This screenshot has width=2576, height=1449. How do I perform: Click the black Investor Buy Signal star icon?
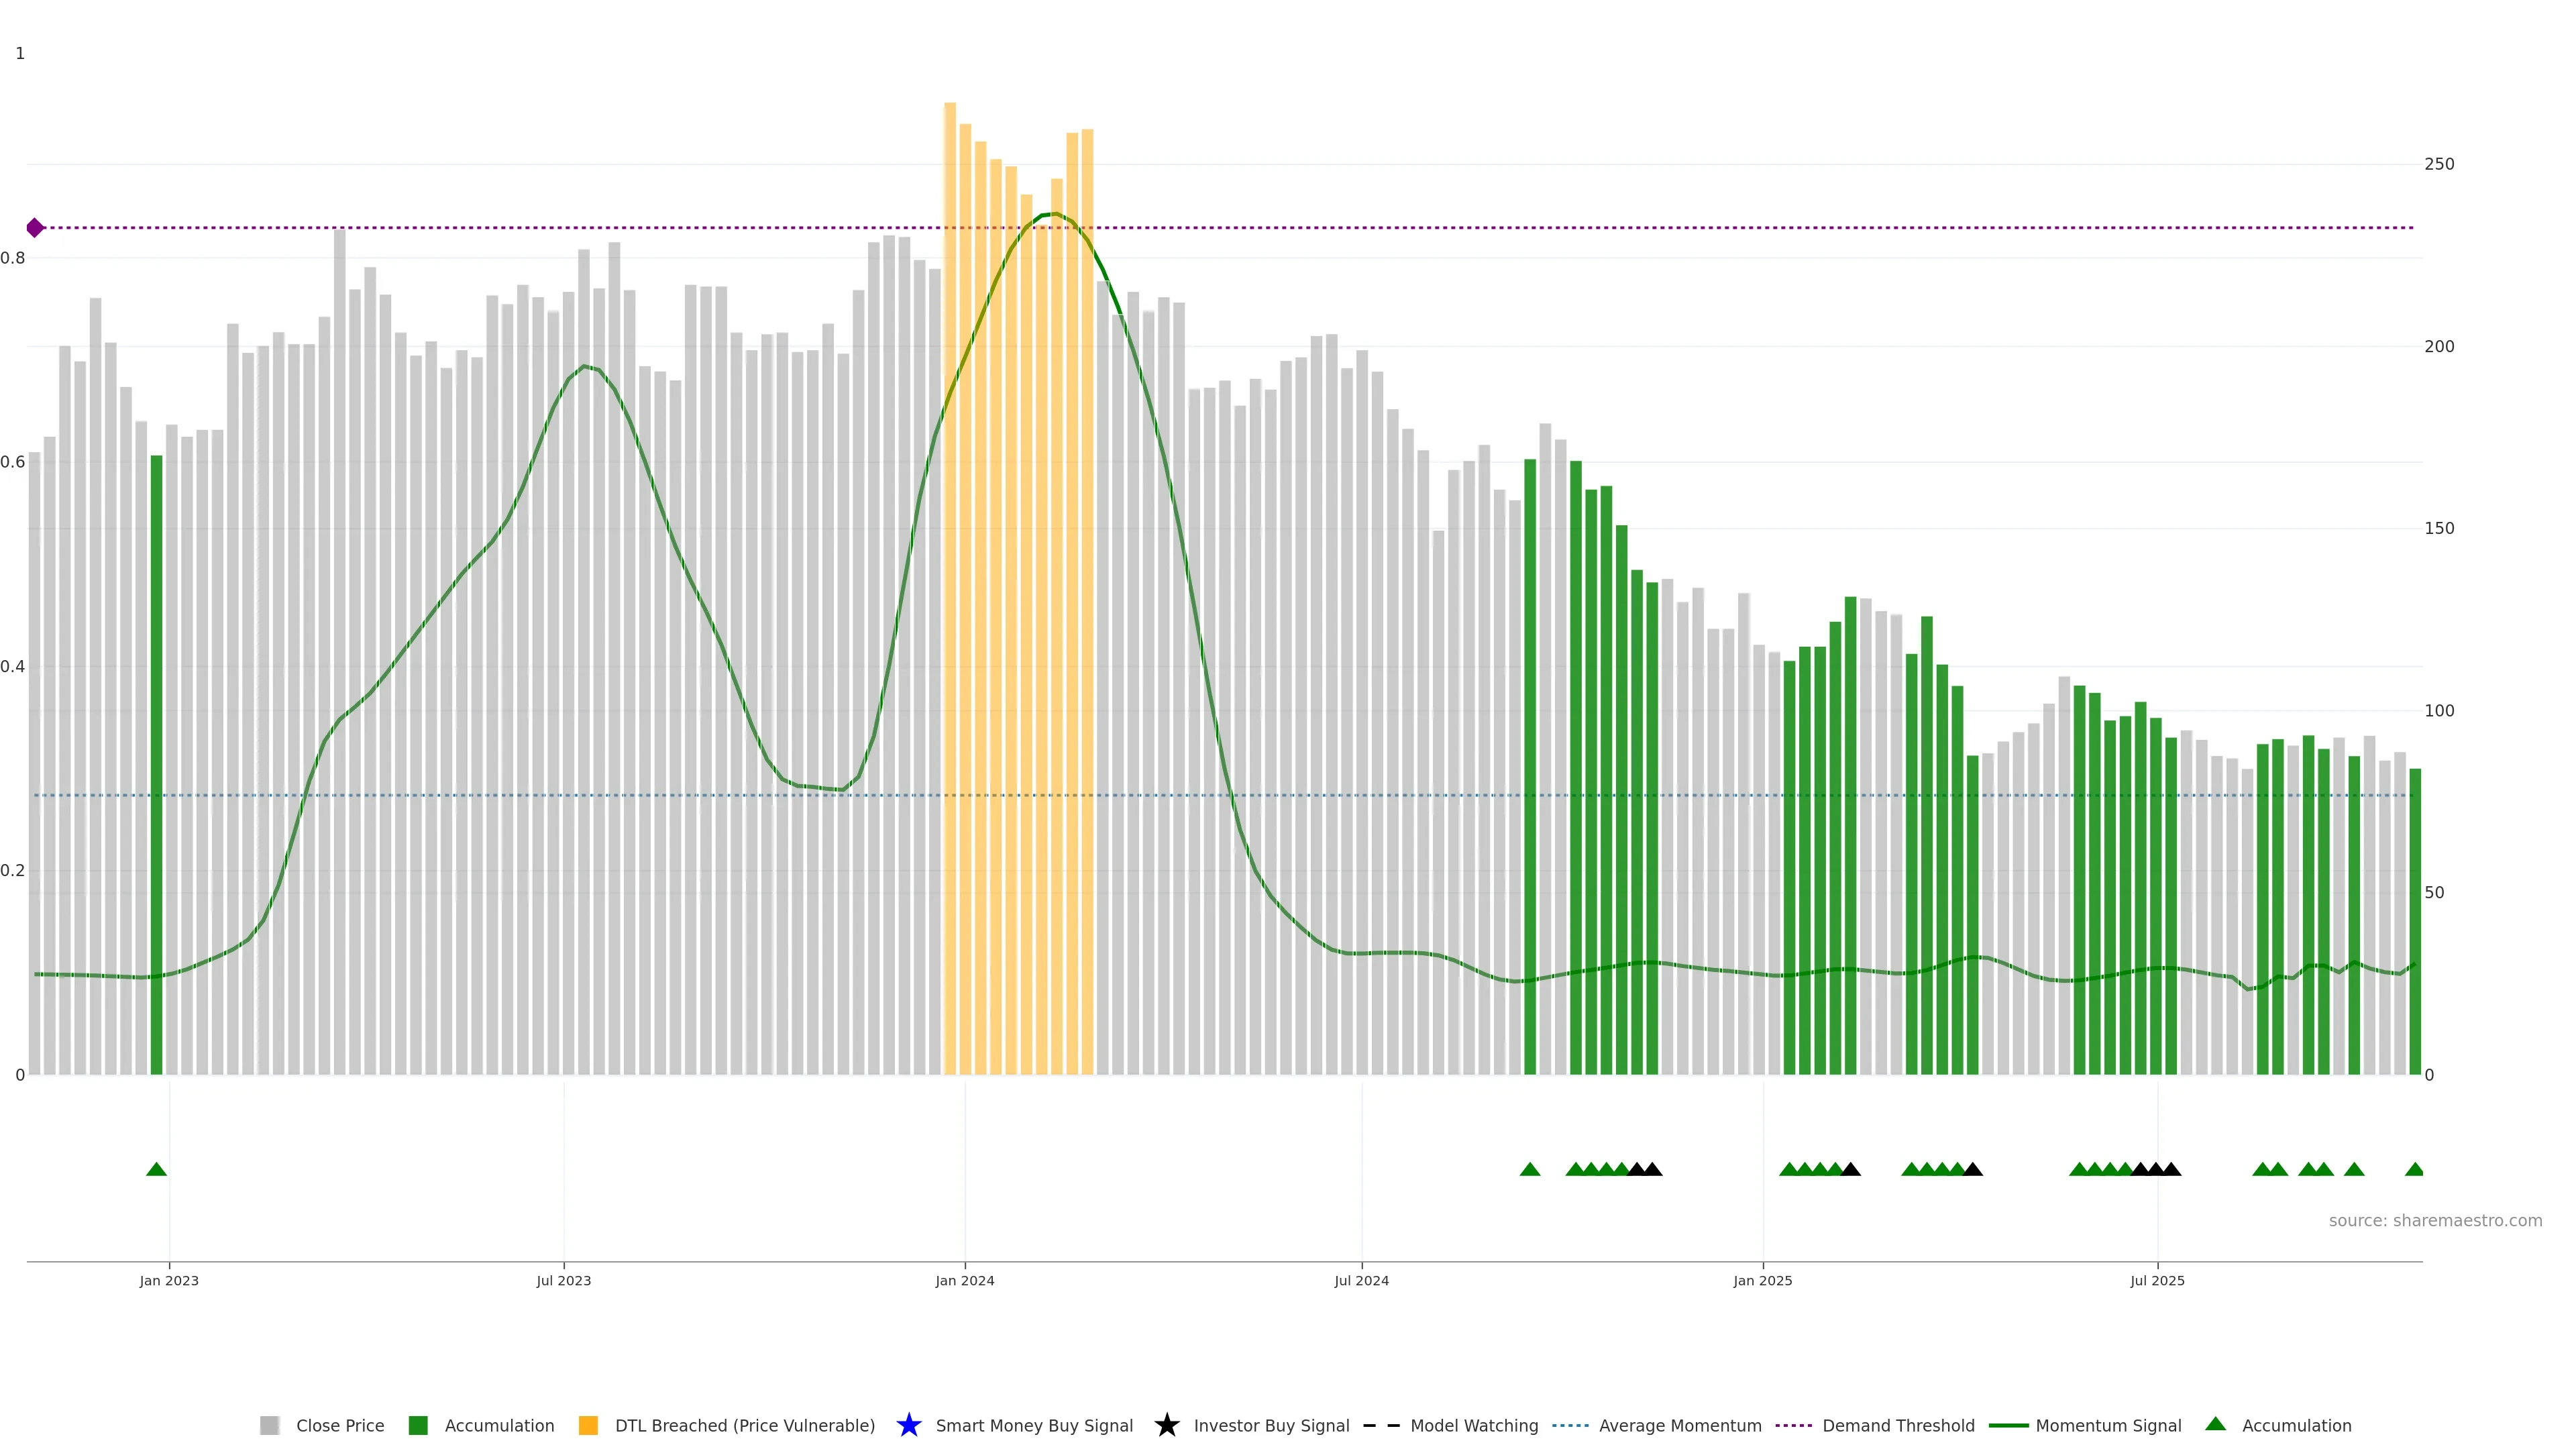tap(1166, 1425)
